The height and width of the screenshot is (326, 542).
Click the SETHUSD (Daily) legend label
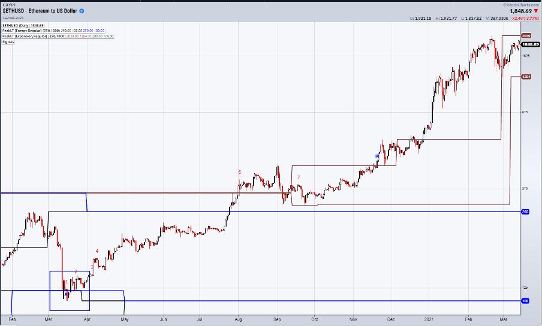(x=23, y=25)
